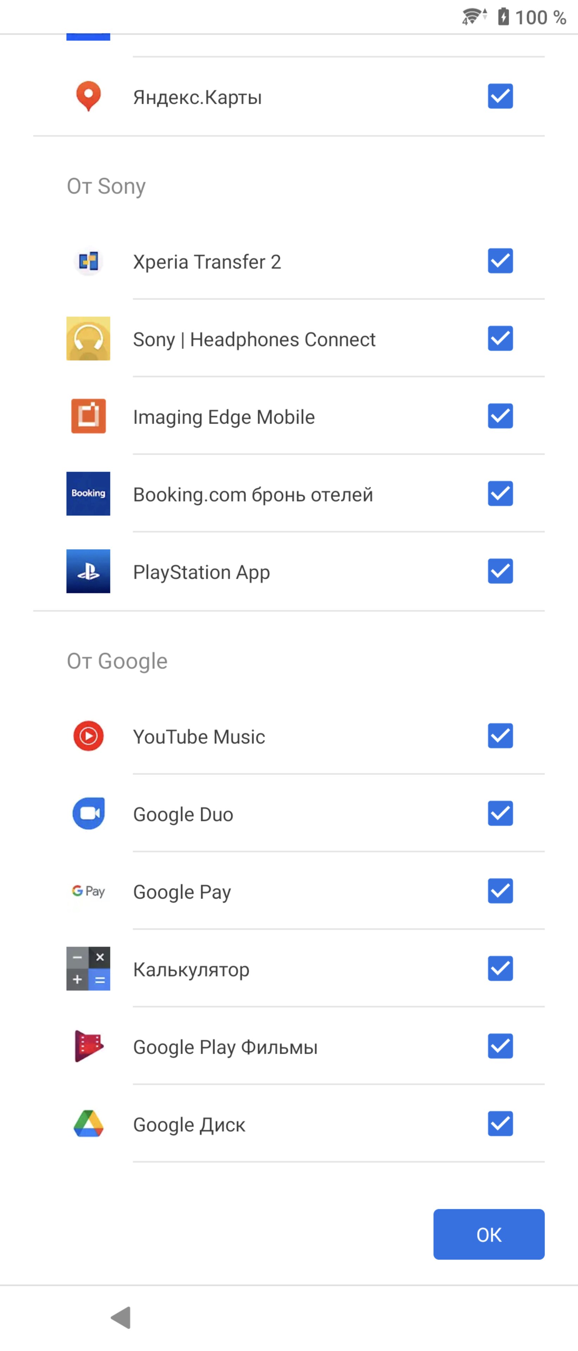Go back using the navigation triangle
This screenshot has height=1351, width=578.
pyautogui.click(x=121, y=1318)
